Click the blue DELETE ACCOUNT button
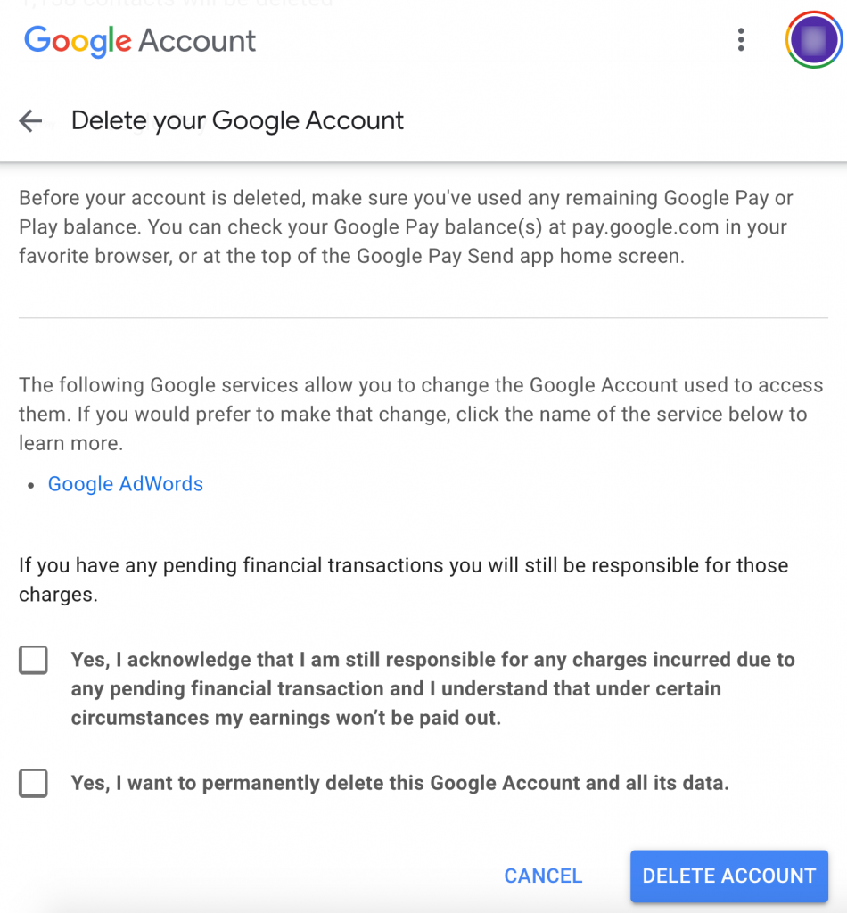This screenshot has width=847, height=913. click(x=728, y=876)
